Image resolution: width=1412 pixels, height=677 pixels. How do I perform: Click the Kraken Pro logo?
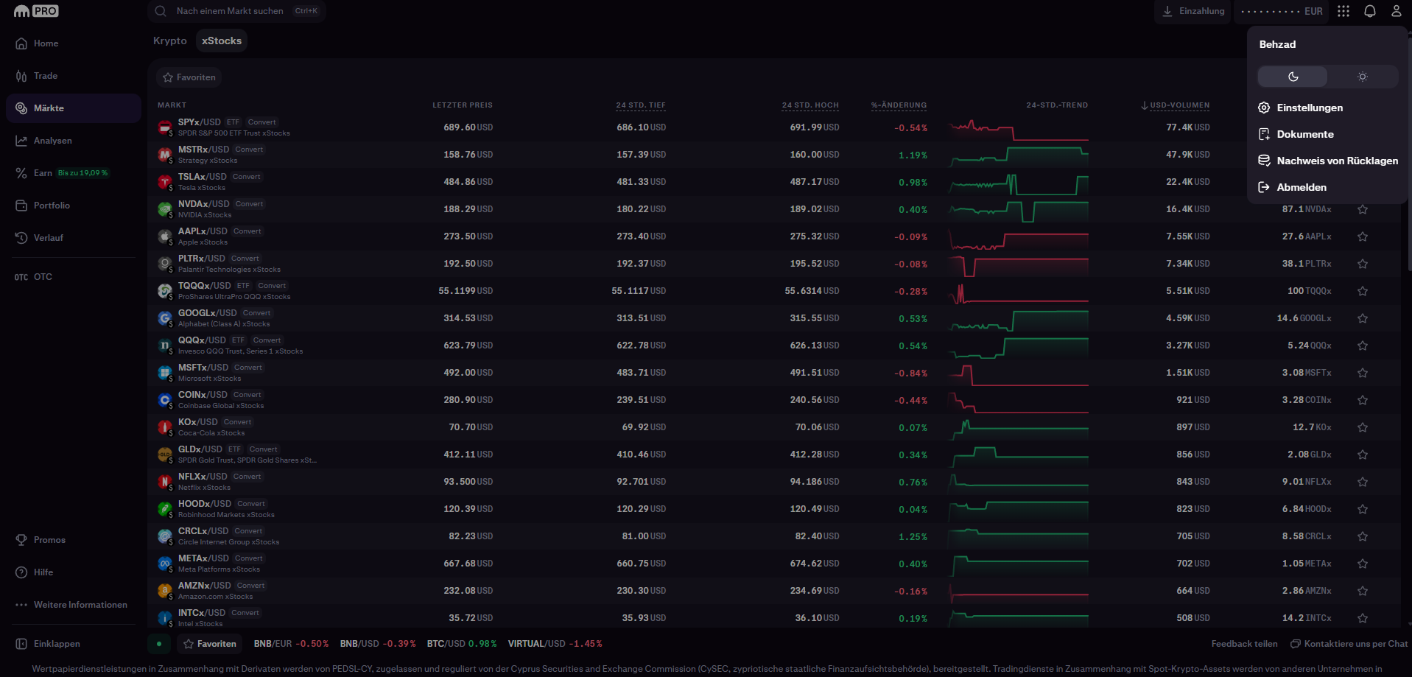(36, 11)
